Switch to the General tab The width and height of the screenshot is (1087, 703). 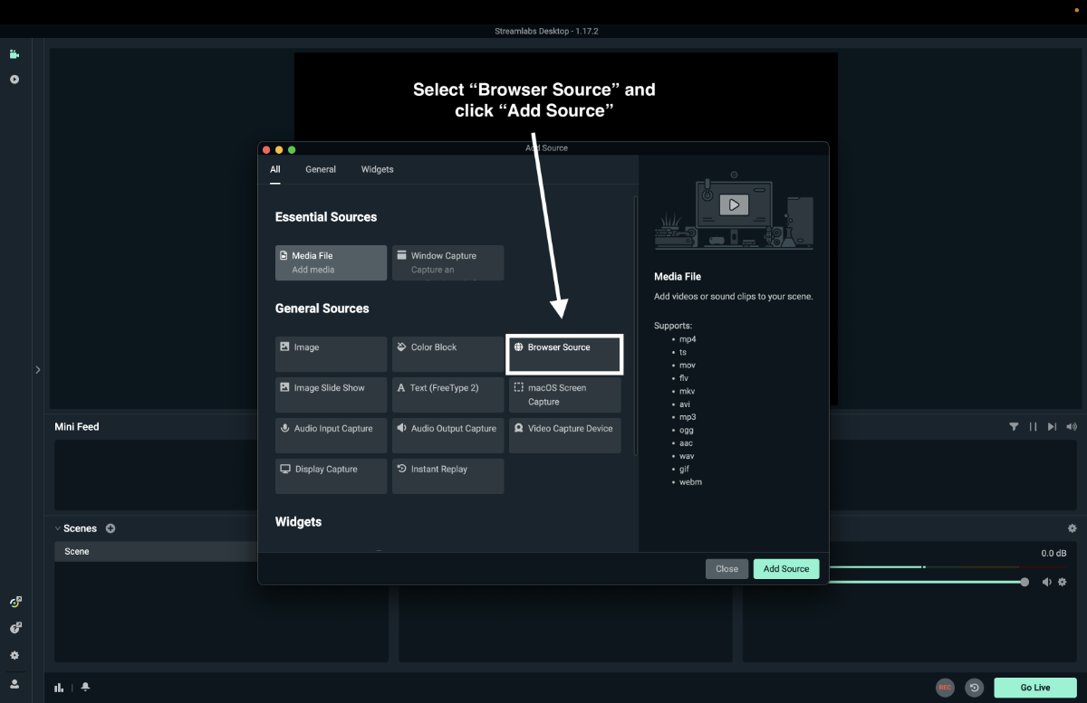point(321,169)
